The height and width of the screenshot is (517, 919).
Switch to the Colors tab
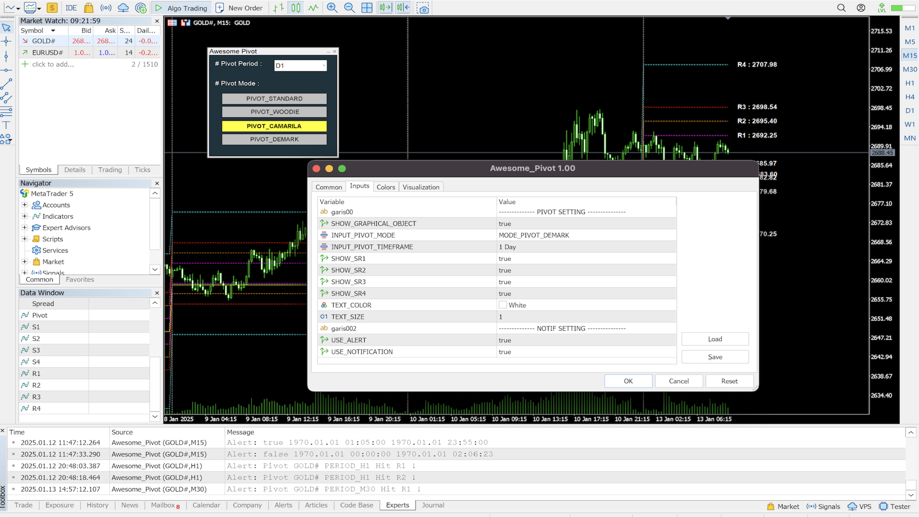(x=386, y=187)
